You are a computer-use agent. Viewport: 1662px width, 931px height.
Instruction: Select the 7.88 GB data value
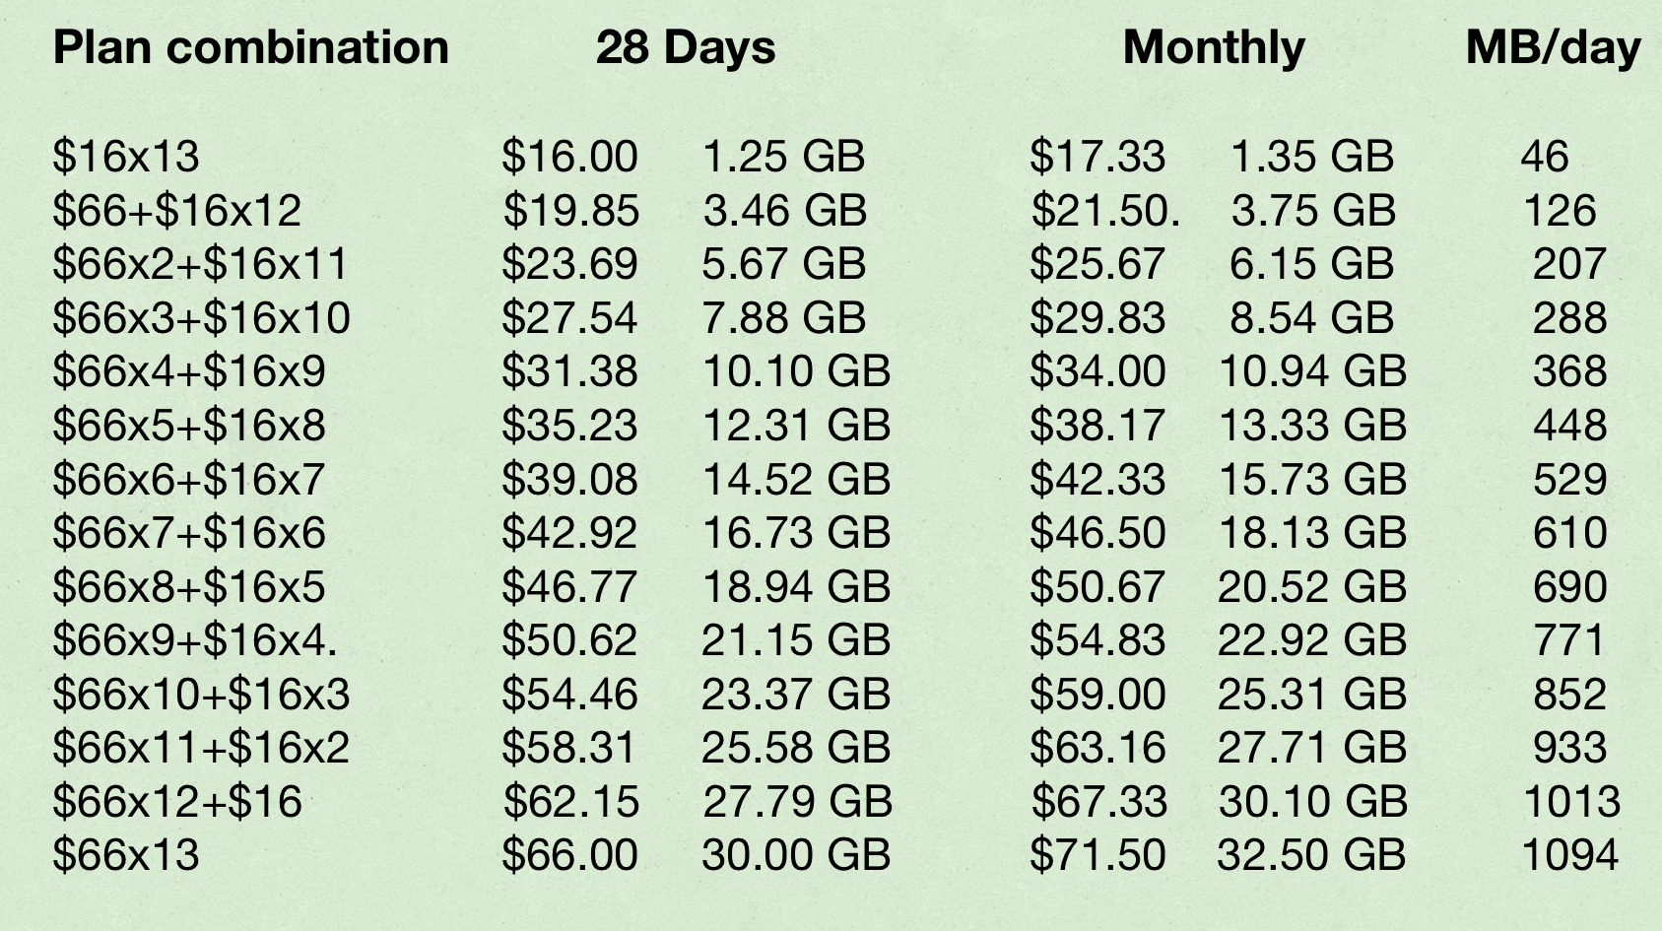click(784, 318)
